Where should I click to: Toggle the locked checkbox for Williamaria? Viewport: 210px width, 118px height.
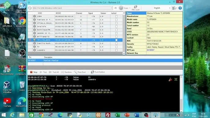[x=116, y=36]
